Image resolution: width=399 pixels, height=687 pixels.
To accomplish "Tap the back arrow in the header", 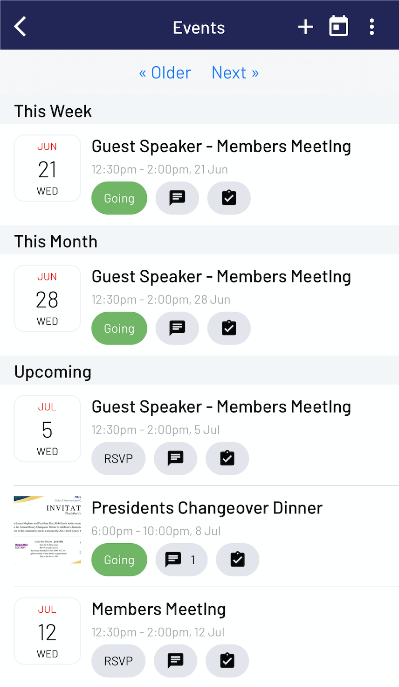I will click(20, 27).
